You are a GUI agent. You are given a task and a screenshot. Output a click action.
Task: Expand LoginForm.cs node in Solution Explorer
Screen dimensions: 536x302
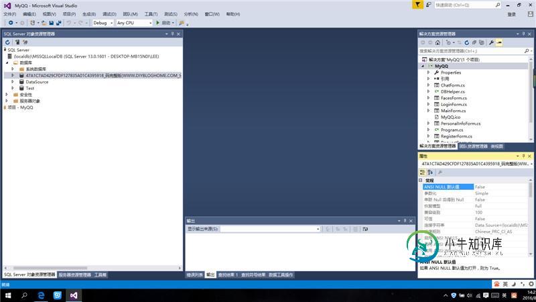pyautogui.click(x=428, y=105)
